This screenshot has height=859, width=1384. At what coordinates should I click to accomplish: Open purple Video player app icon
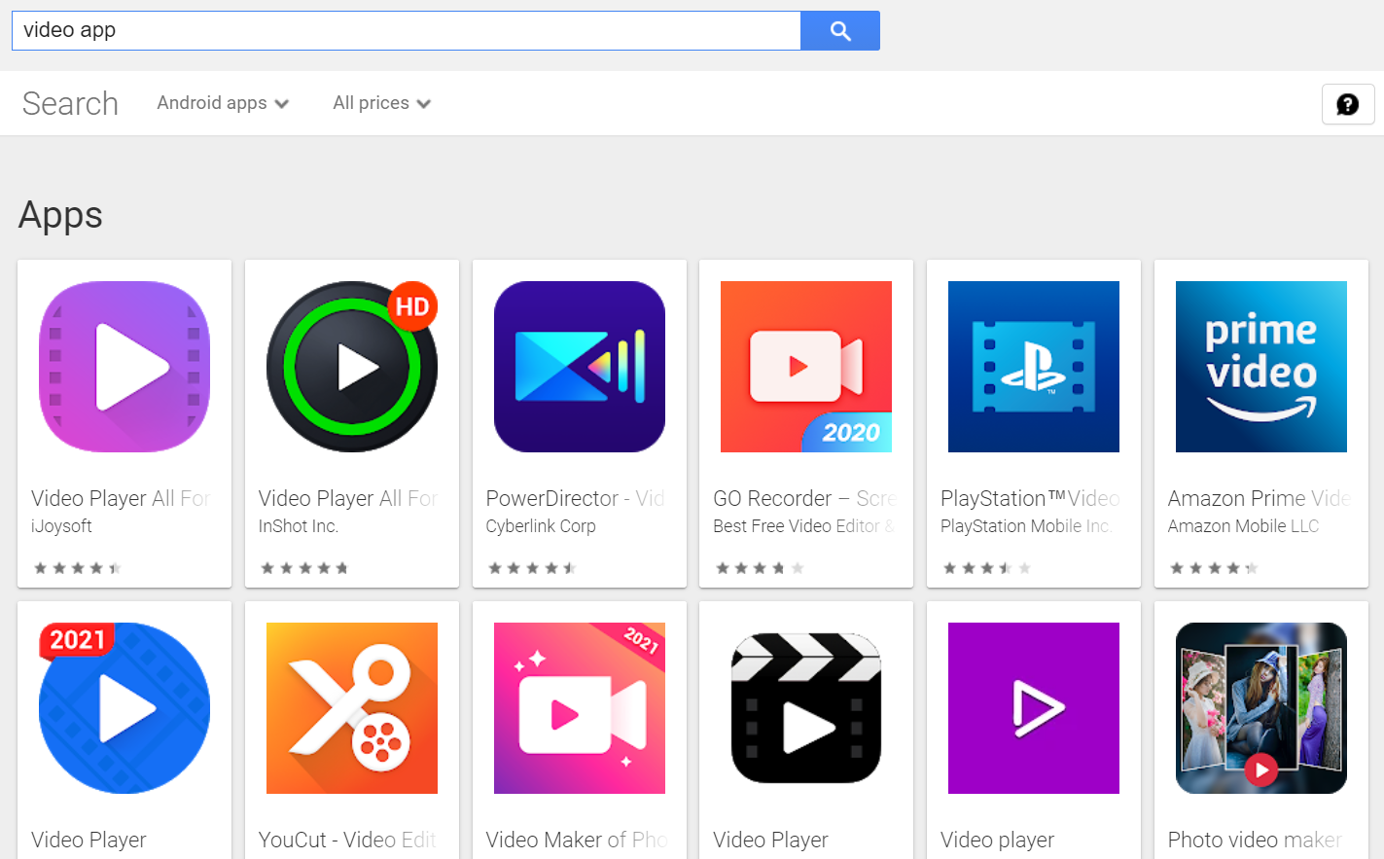point(1034,708)
